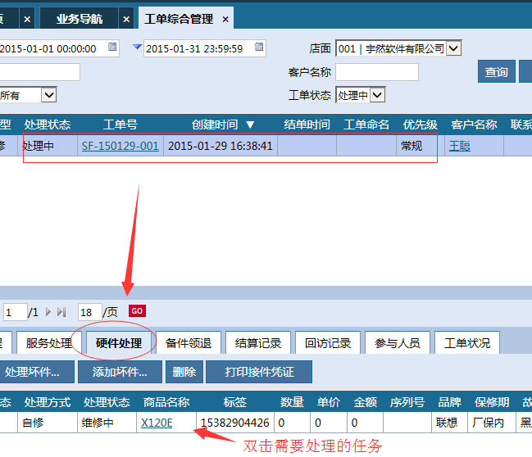Select the 厂保内 warranty cell
532x457 pixels.
492,423
